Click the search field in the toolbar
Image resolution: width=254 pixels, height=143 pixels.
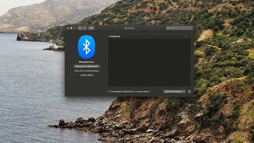(x=179, y=28)
